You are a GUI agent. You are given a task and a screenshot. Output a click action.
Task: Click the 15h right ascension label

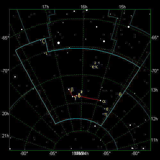(122, 7)
